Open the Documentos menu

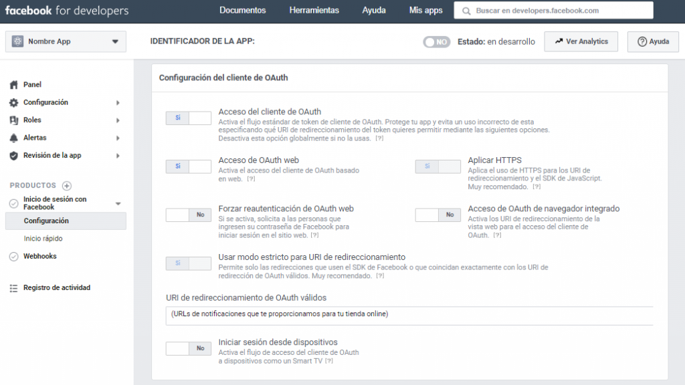pyautogui.click(x=242, y=10)
